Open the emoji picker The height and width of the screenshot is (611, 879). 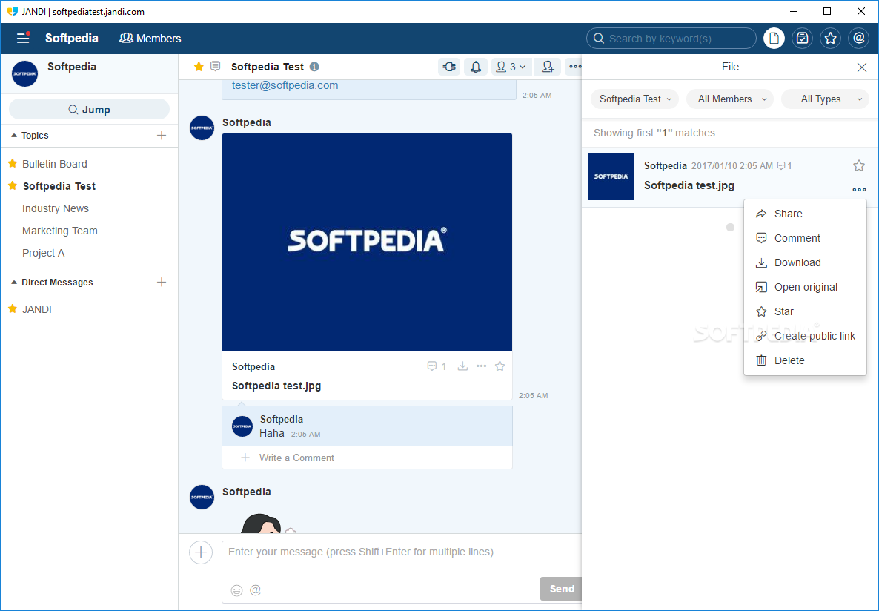(x=236, y=590)
